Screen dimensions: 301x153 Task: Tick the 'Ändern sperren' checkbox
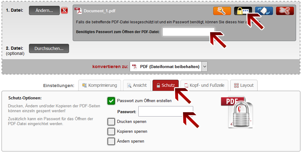(111, 141)
